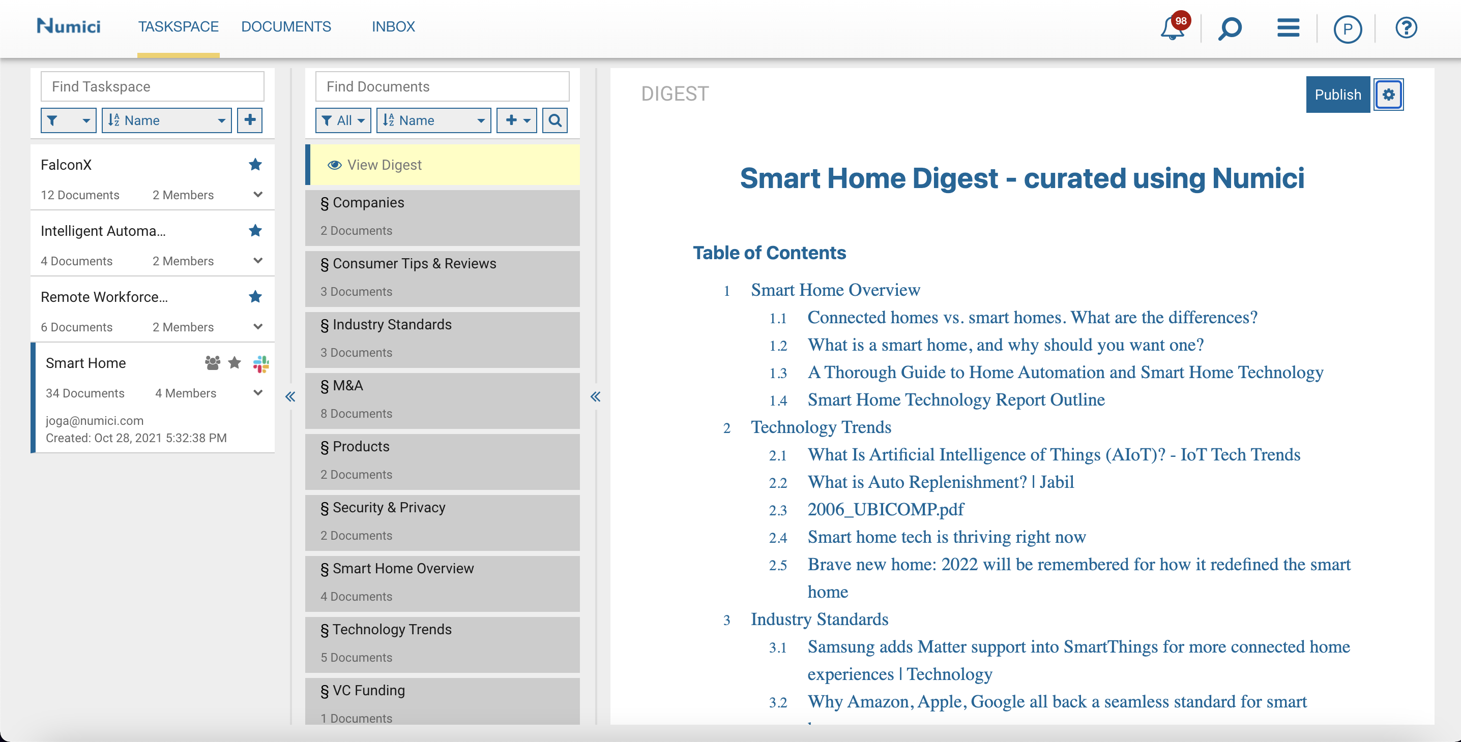The width and height of the screenshot is (1461, 742).
Task: Open the taskspace filter dropdown
Action: point(68,120)
